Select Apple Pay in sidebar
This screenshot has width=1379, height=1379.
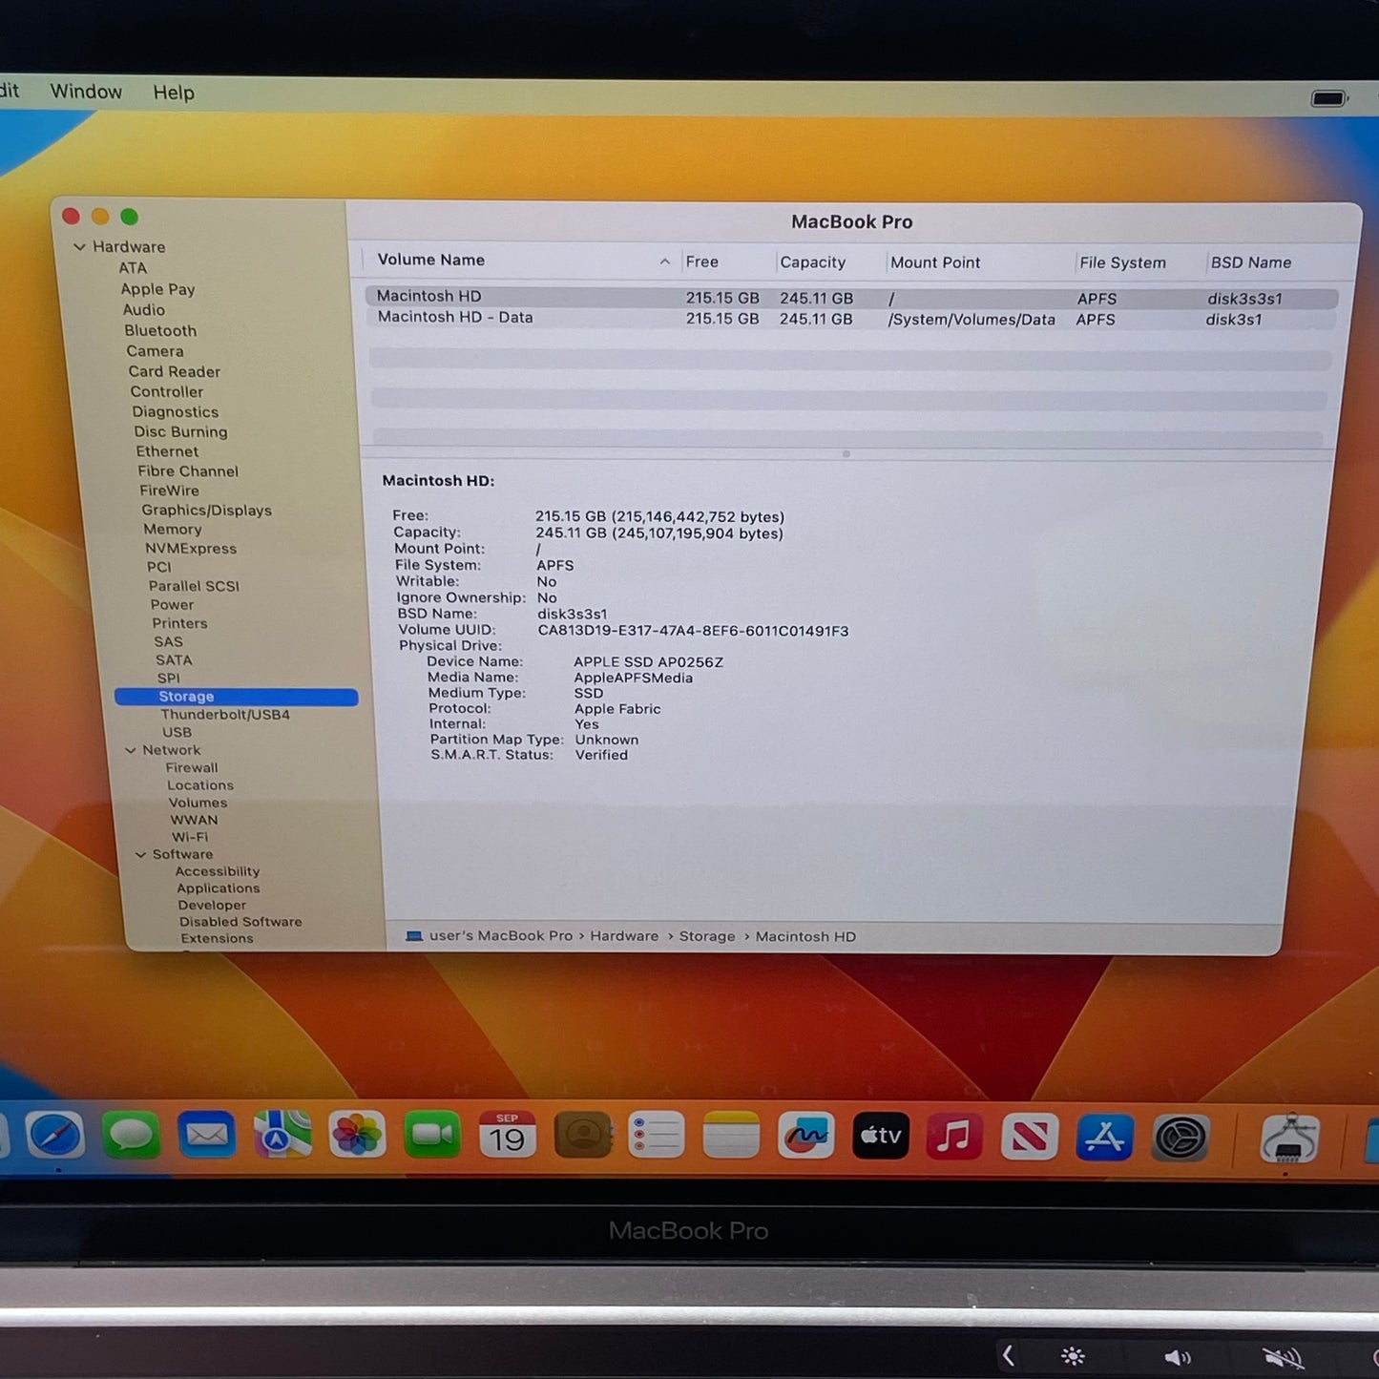pyautogui.click(x=157, y=289)
